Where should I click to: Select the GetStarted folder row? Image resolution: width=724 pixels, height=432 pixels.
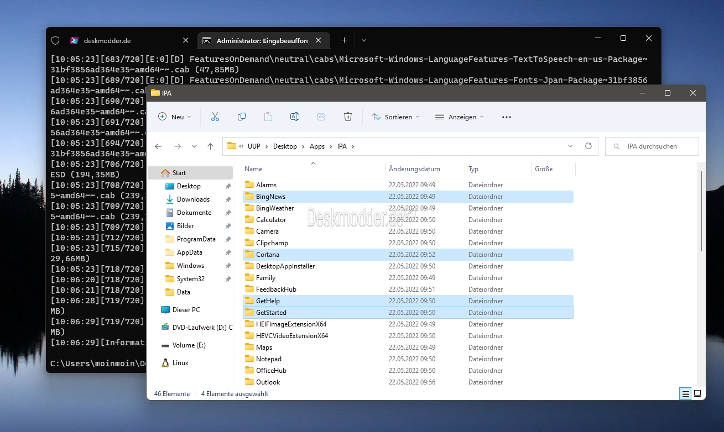(408, 312)
